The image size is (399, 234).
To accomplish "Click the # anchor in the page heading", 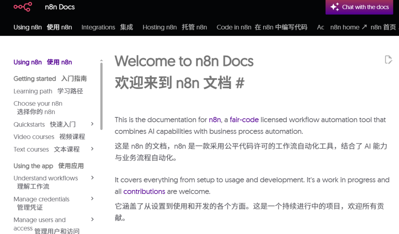I will click(x=240, y=83).
